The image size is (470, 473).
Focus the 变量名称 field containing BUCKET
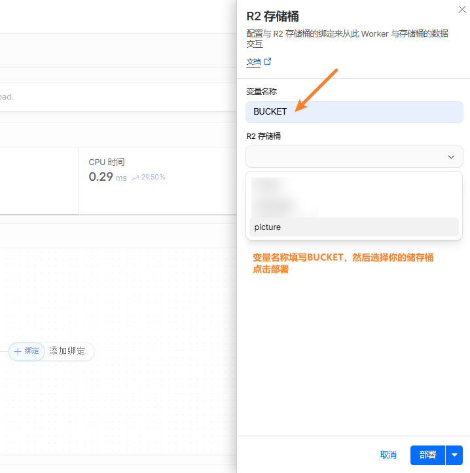[x=353, y=112]
